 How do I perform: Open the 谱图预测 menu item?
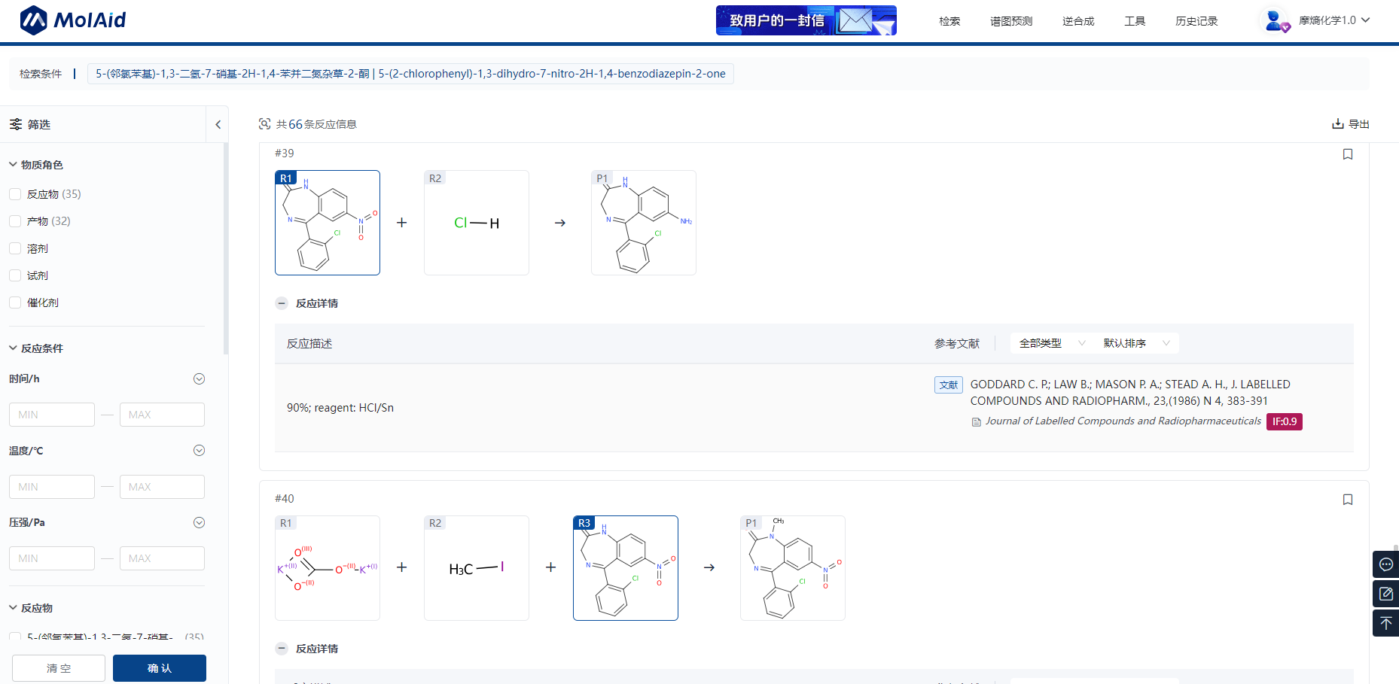point(1010,21)
